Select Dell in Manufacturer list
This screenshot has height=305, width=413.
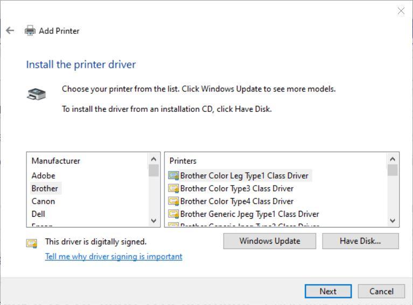pyautogui.click(x=38, y=214)
